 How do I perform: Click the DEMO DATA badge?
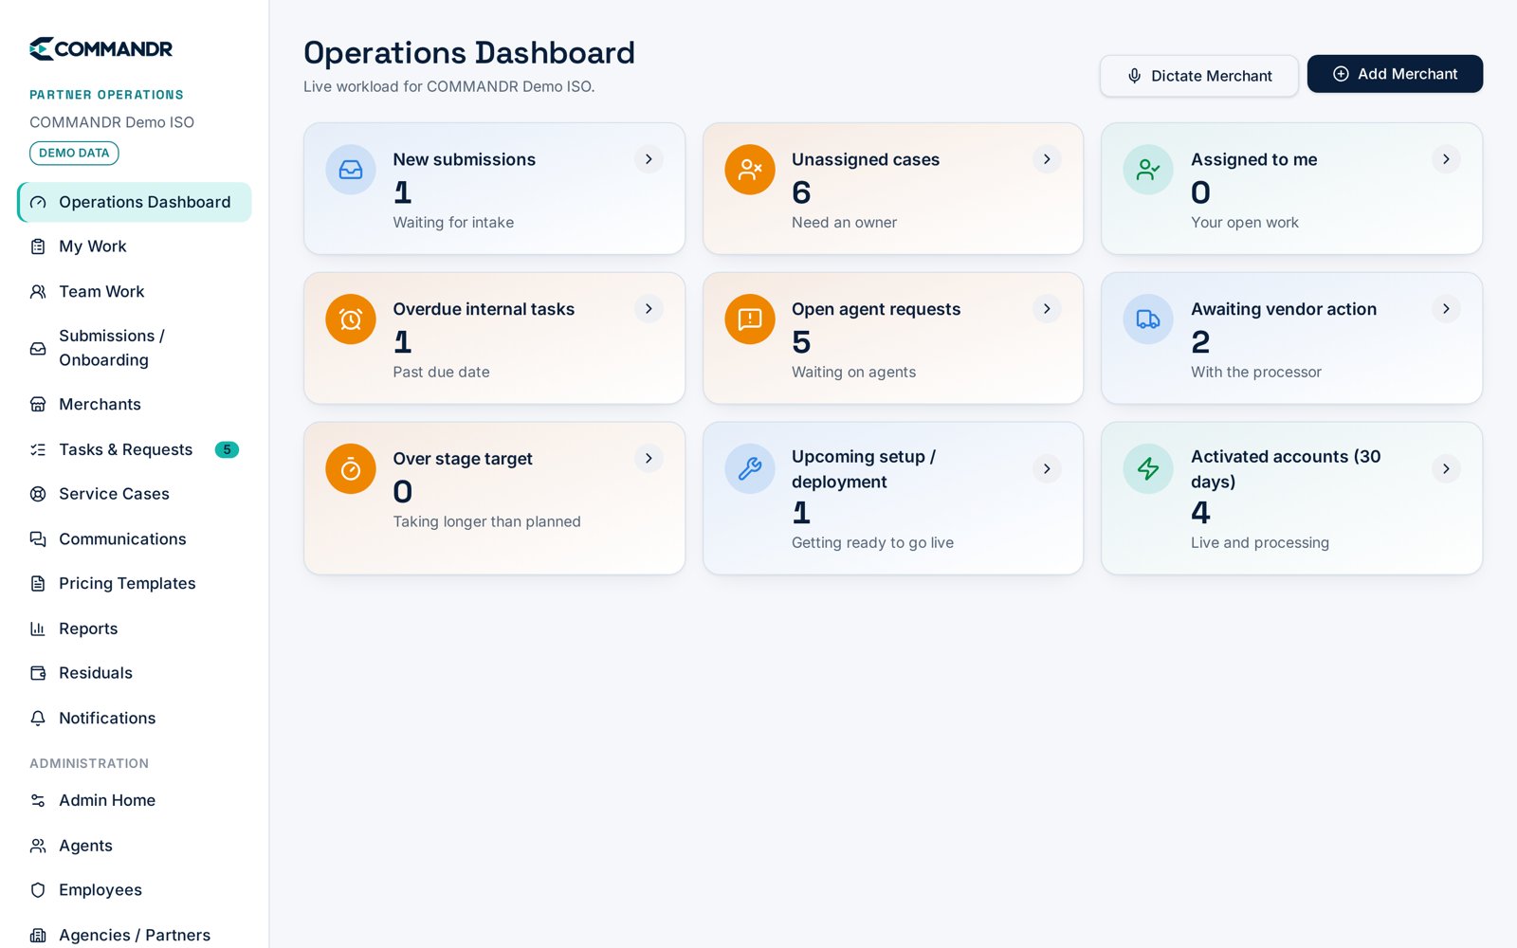coord(74,154)
